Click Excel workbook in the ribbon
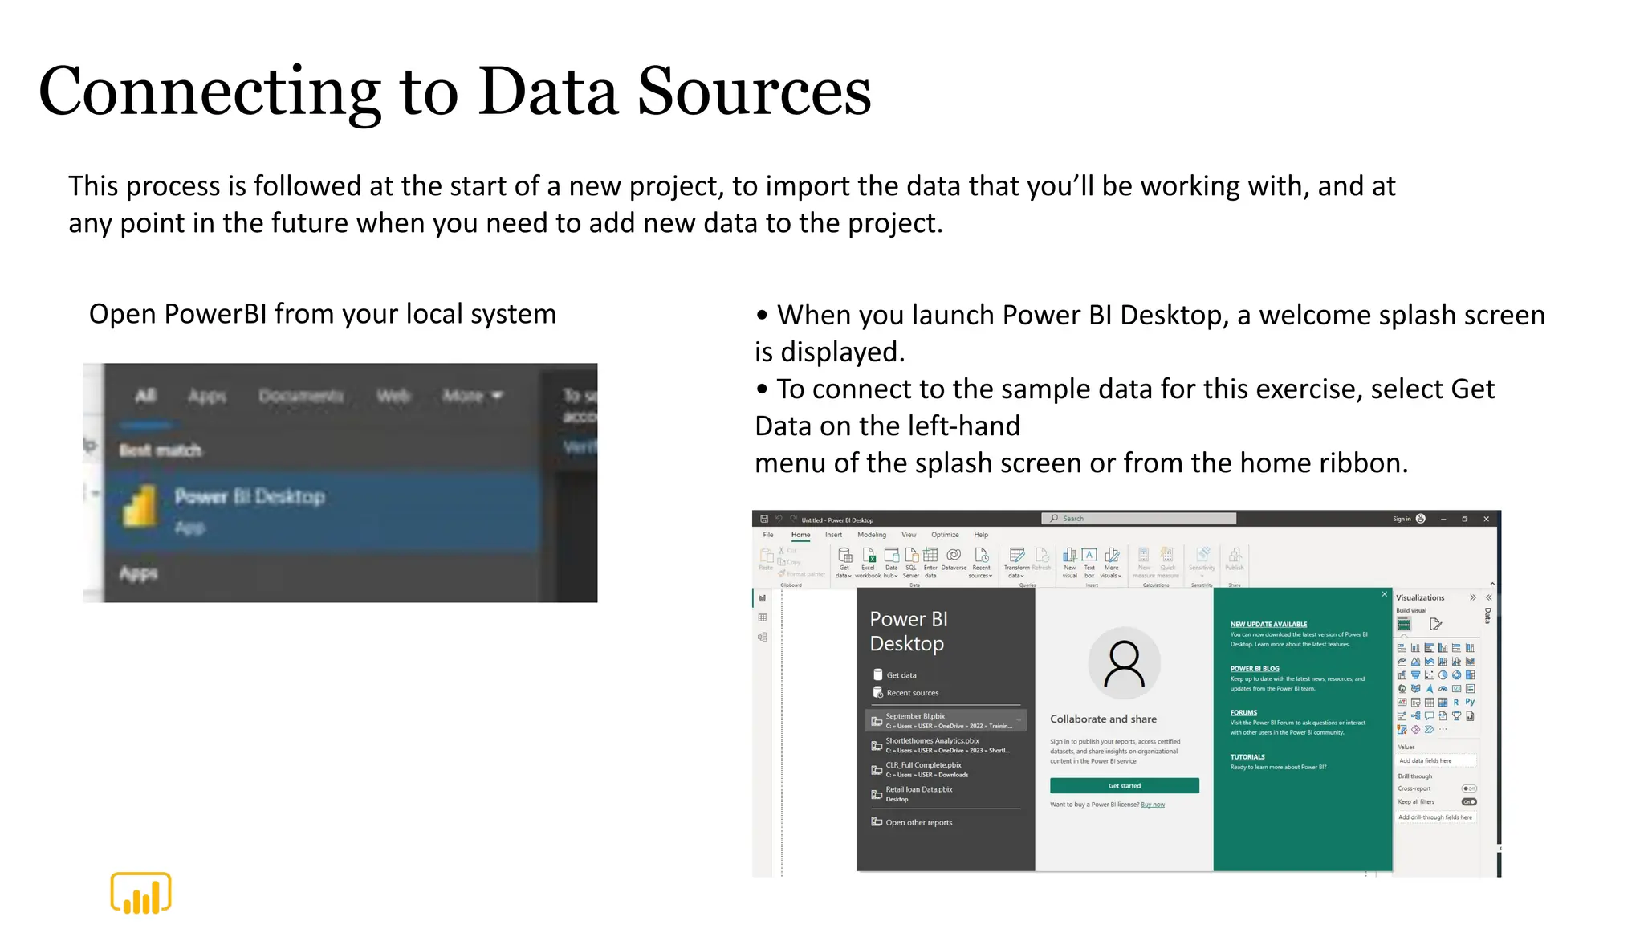 (868, 563)
